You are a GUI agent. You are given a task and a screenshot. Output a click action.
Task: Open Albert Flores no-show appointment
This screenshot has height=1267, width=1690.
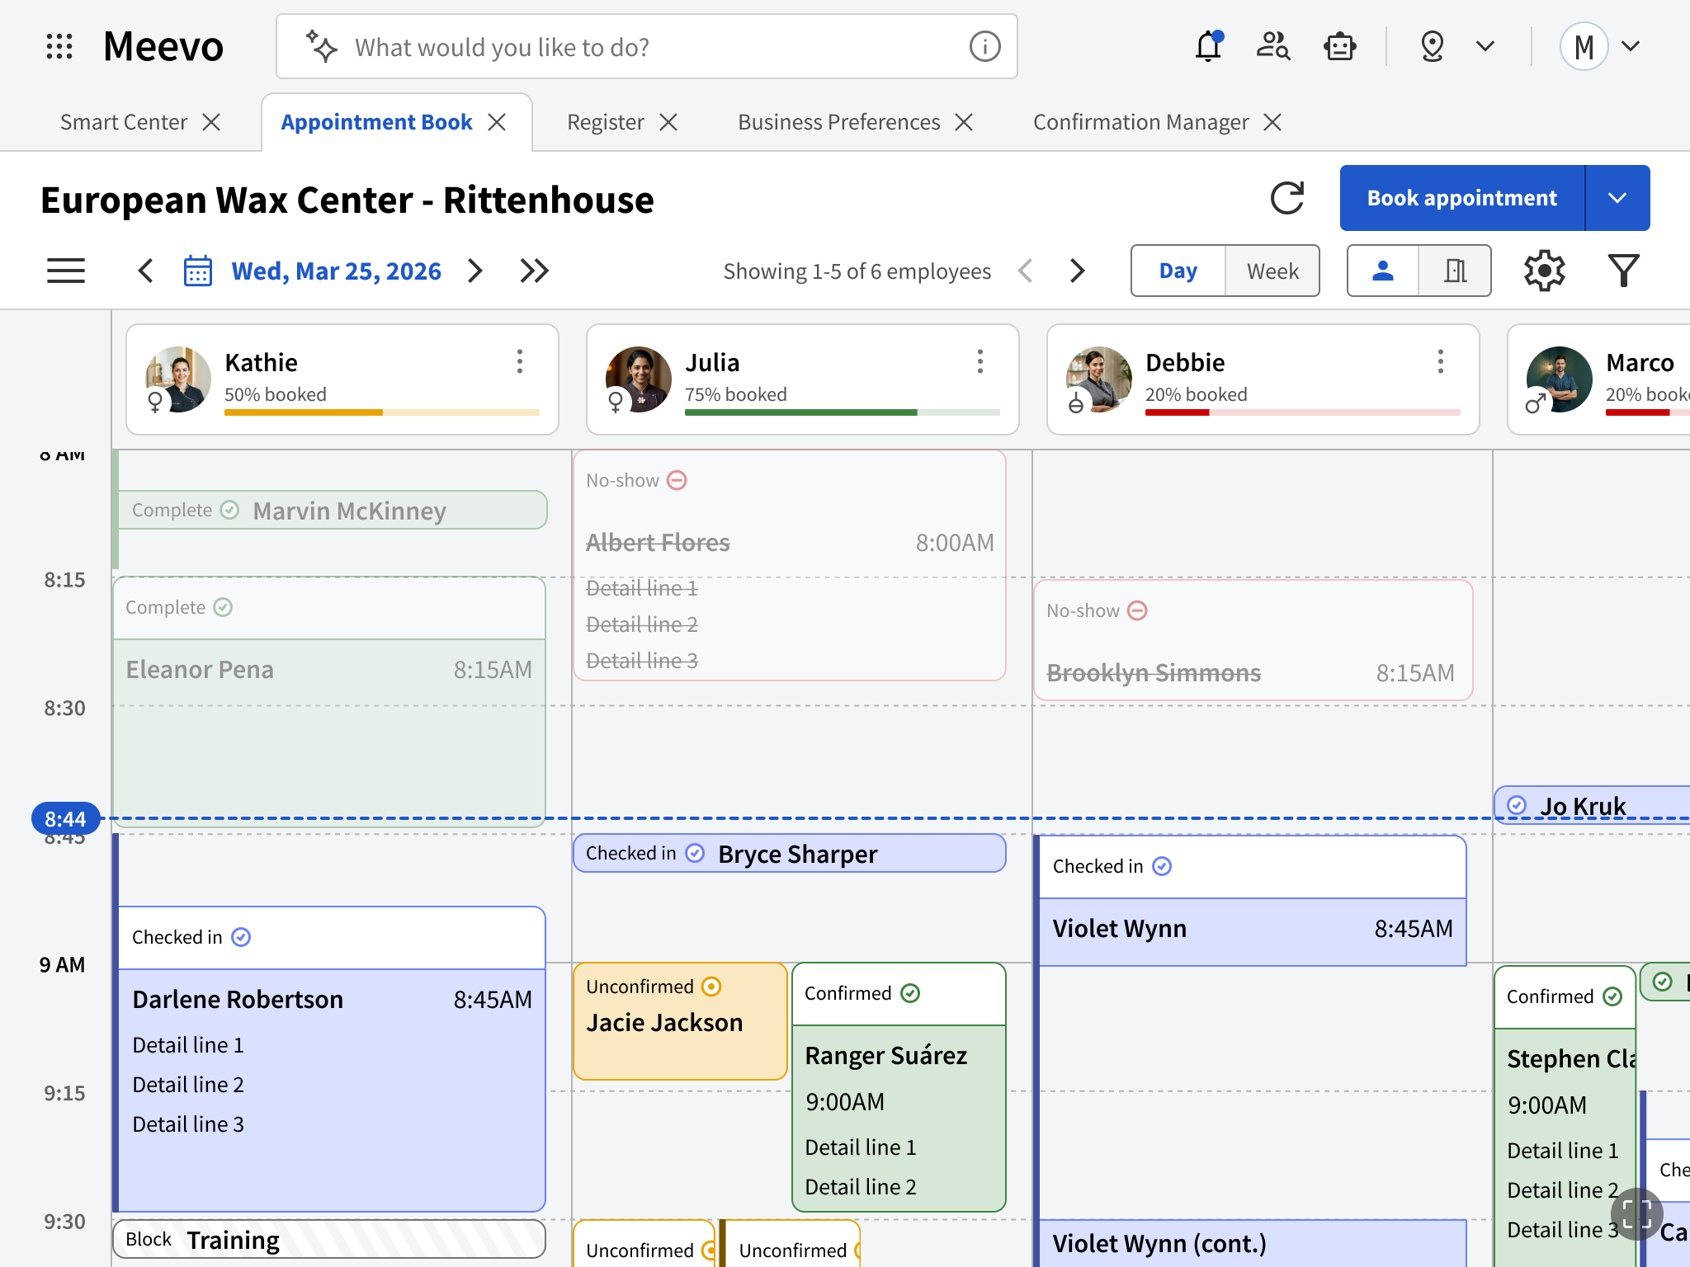click(x=790, y=565)
